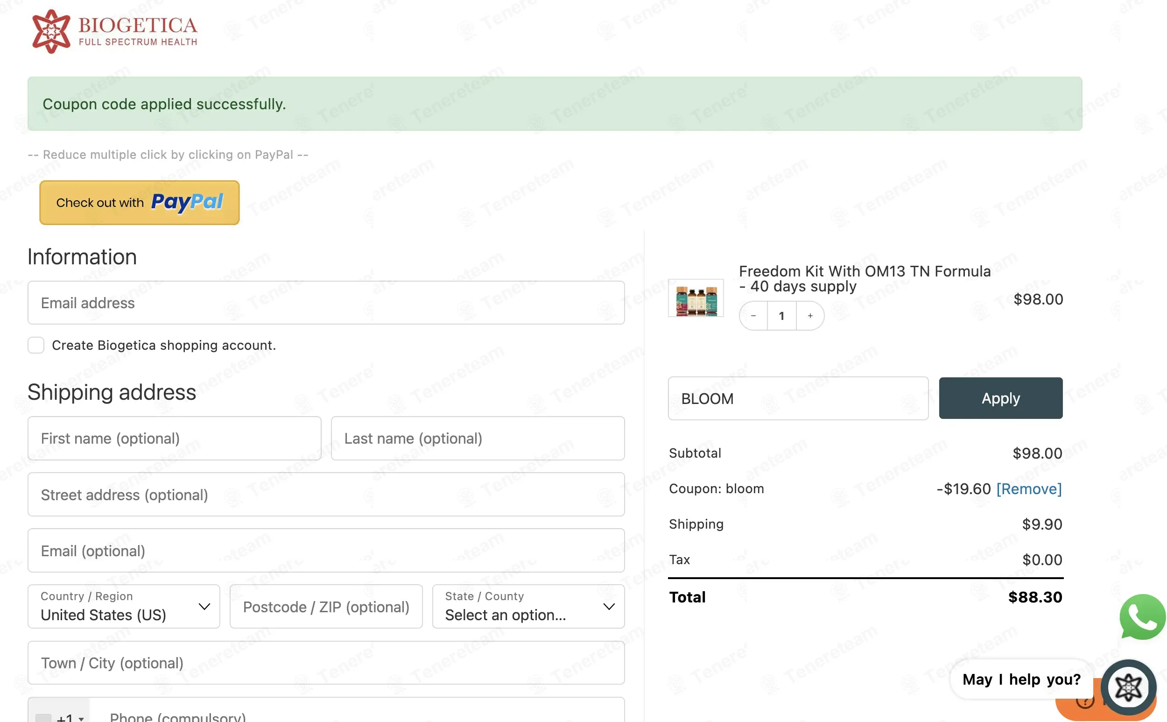Click the Biogetica logo
This screenshot has height=722, width=1167.
coord(114,31)
